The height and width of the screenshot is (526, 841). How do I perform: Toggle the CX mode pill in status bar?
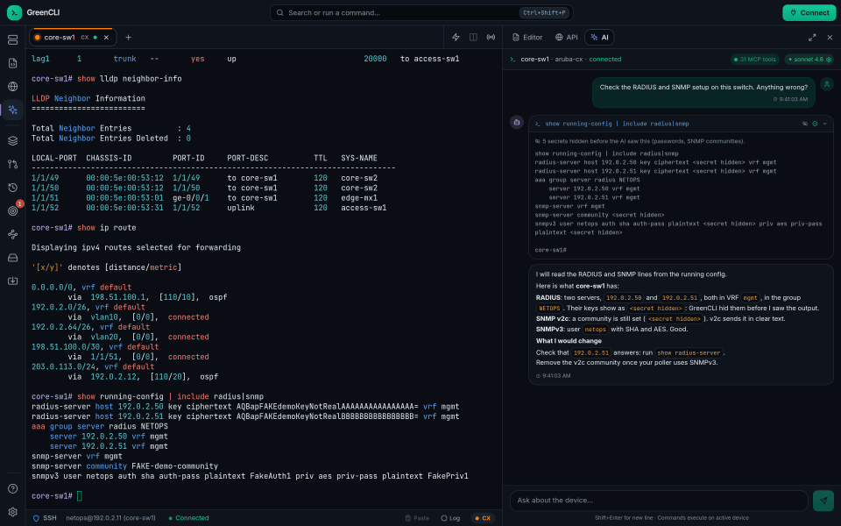coord(483,518)
